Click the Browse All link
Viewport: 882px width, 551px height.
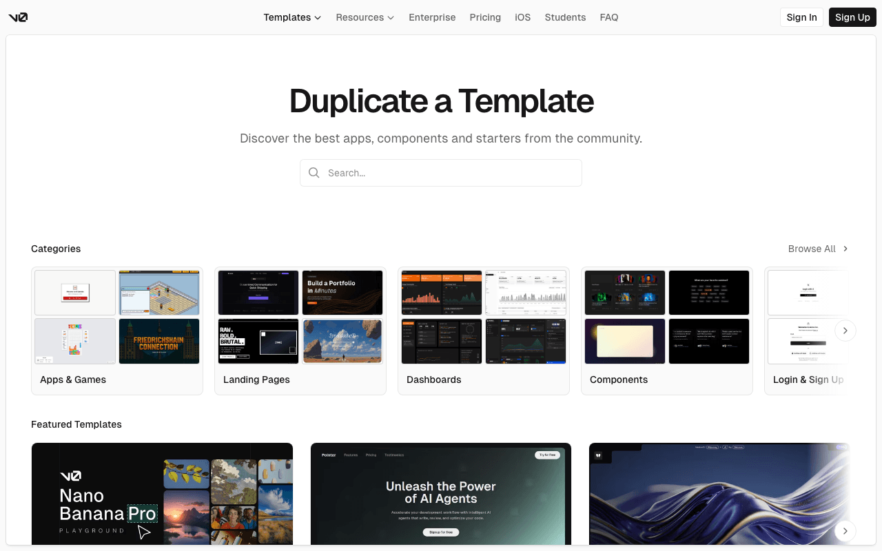[811, 249]
